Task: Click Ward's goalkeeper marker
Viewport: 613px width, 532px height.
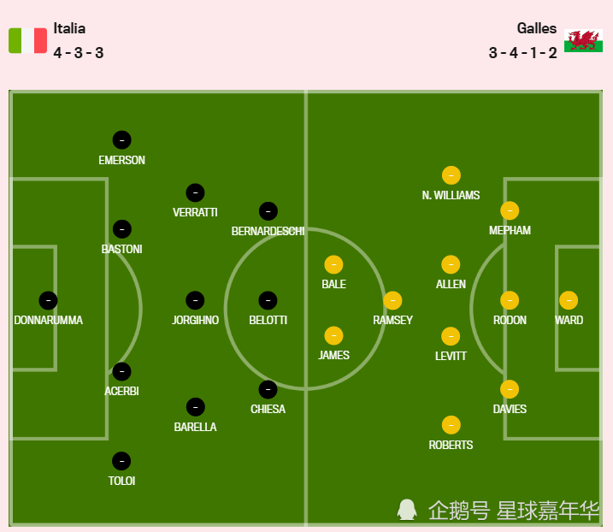Action: pos(569,300)
